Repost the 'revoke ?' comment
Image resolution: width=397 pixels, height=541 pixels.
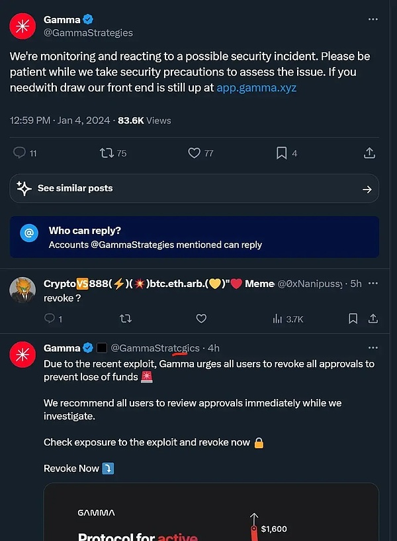[125, 319]
